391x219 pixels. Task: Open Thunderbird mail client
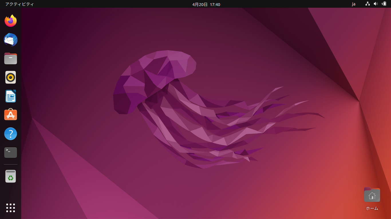pos(11,40)
